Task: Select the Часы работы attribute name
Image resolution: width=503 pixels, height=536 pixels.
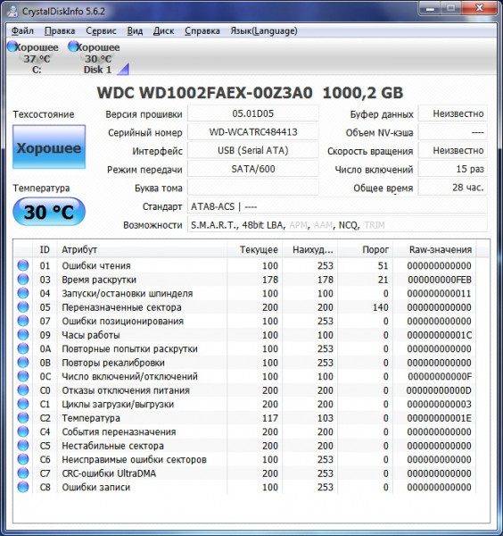Action: point(91,335)
